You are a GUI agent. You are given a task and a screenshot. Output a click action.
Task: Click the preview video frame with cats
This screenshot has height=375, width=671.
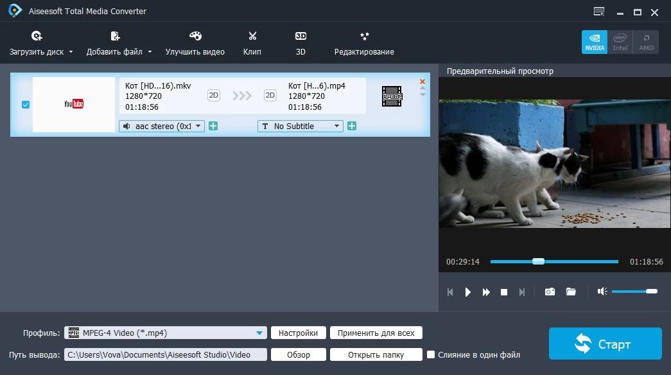pos(555,164)
